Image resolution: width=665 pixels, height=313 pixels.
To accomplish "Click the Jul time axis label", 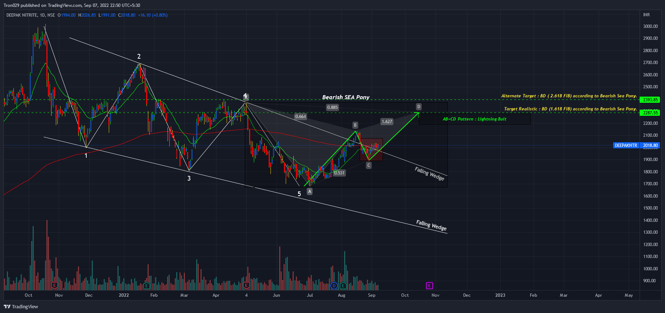I will pos(310,295).
